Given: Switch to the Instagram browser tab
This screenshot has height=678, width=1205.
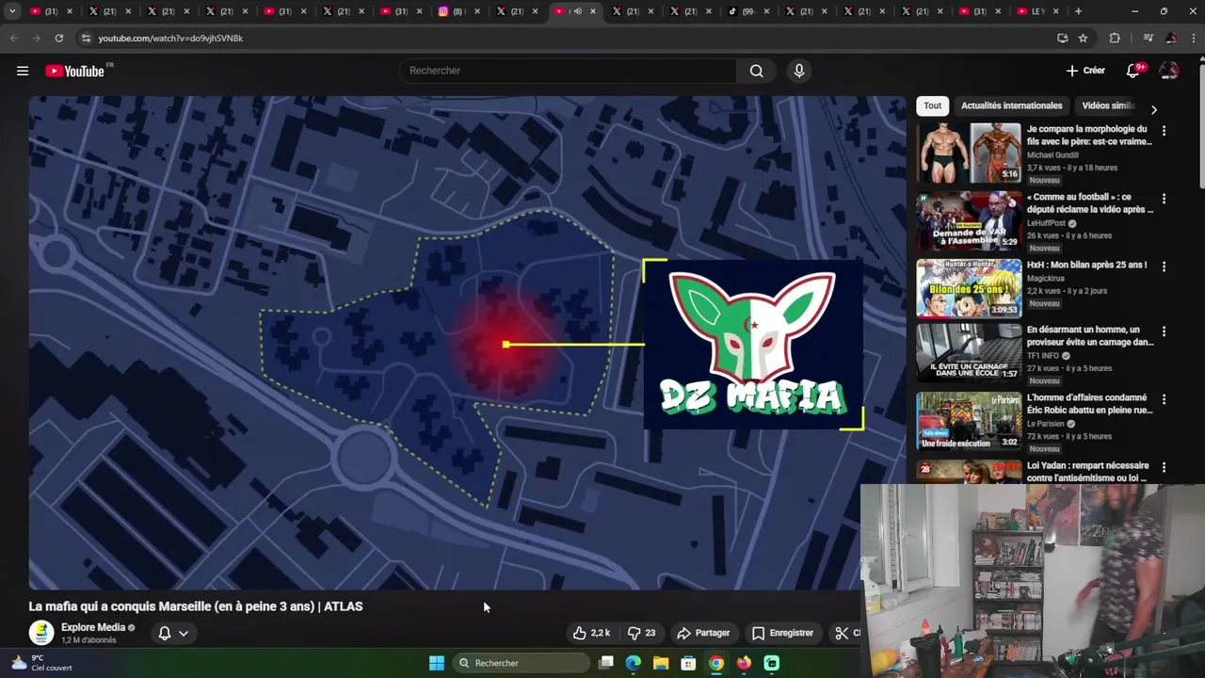Looking at the screenshot, I should tap(457, 11).
